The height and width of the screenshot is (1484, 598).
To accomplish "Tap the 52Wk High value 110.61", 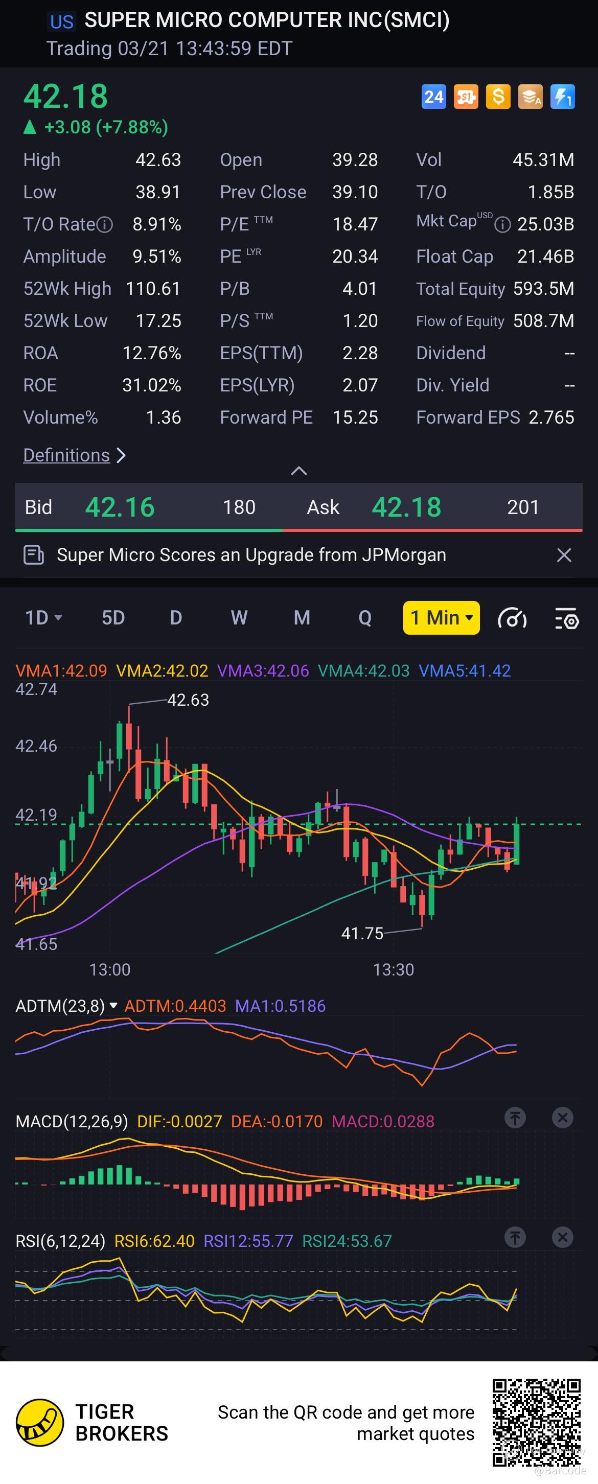I will point(153,289).
